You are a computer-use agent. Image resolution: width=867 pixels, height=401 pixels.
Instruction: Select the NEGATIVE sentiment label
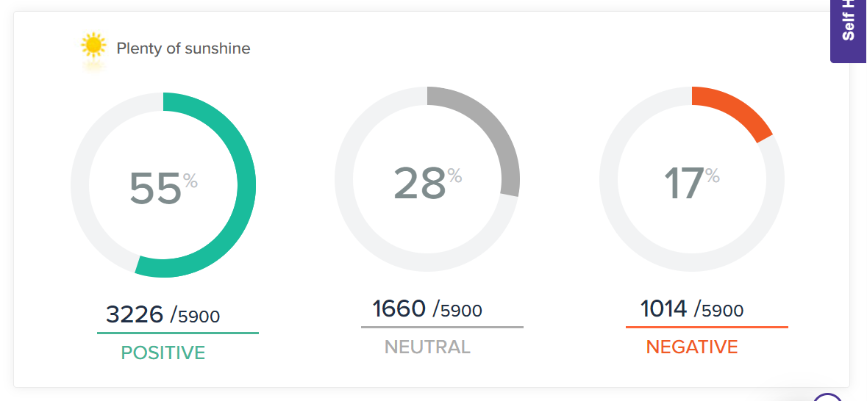[692, 347]
